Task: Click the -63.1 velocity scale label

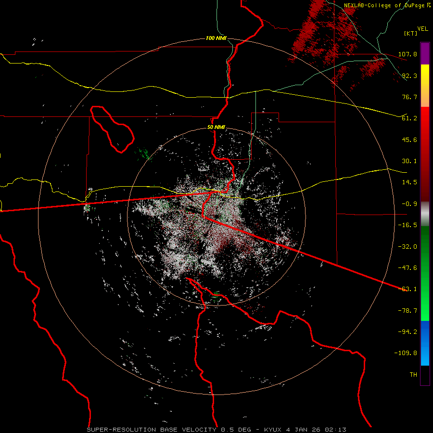Action: 408,289
